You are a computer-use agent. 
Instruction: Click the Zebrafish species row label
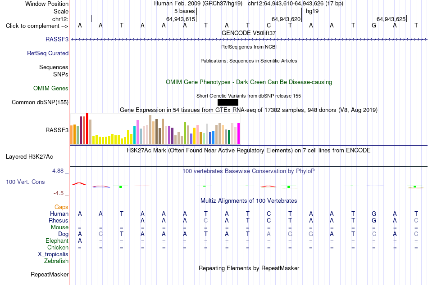[x=56, y=261]
